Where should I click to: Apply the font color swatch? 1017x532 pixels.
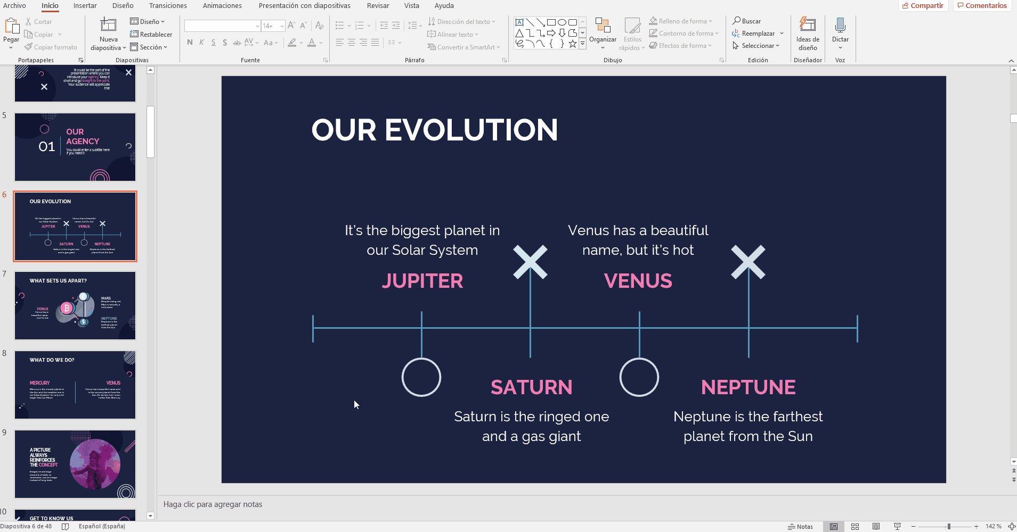(x=312, y=43)
